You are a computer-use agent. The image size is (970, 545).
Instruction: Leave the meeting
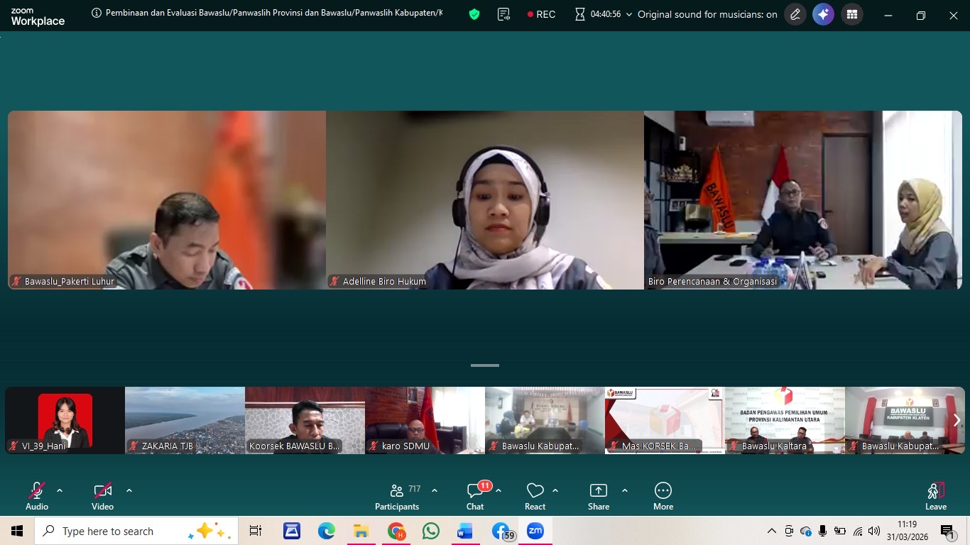point(935,496)
